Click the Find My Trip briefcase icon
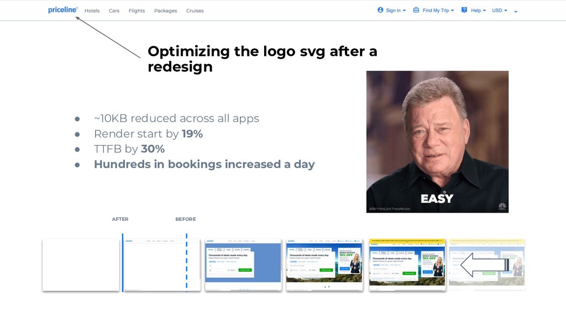 click(416, 10)
